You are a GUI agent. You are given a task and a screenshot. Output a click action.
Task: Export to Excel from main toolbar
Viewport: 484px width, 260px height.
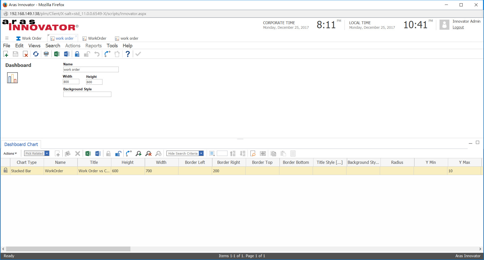[x=57, y=54]
